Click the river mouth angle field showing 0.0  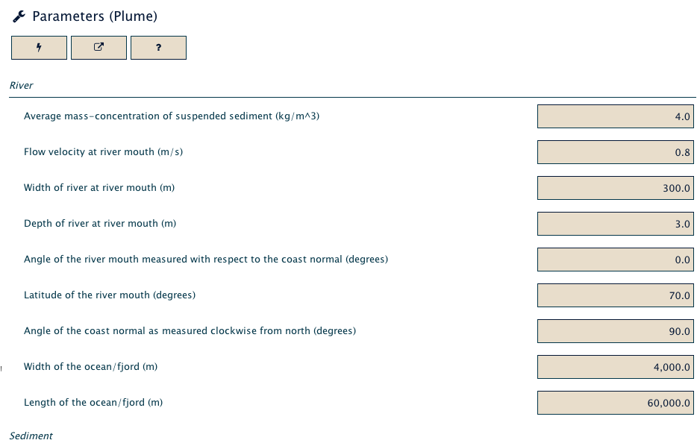615,260
